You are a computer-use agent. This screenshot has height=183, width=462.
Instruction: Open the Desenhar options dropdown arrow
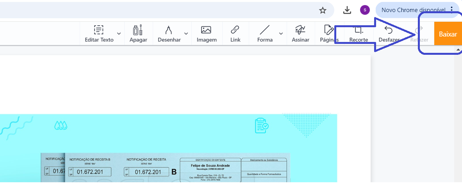[x=186, y=34]
